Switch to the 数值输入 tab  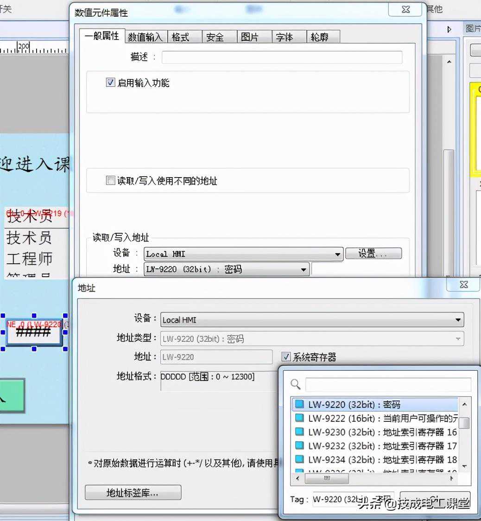pos(146,38)
